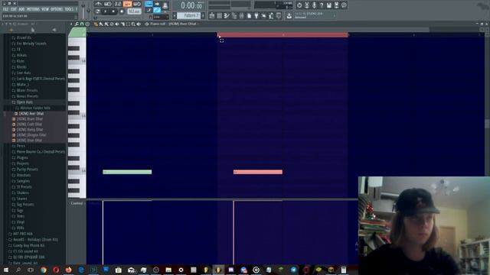Open the PATTERNS menu
The width and height of the screenshot is (490, 275).
pyautogui.click(x=33, y=9)
